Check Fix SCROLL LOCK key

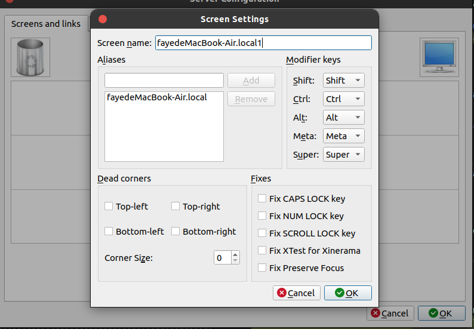coord(262,233)
